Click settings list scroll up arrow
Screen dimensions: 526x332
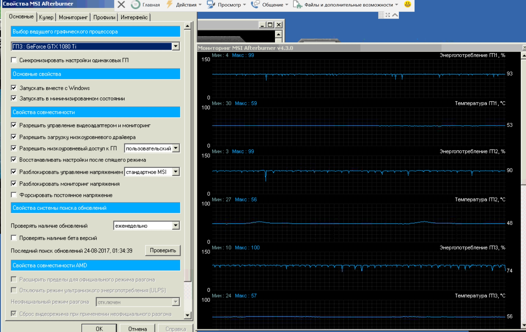click(x=188, y=26)
